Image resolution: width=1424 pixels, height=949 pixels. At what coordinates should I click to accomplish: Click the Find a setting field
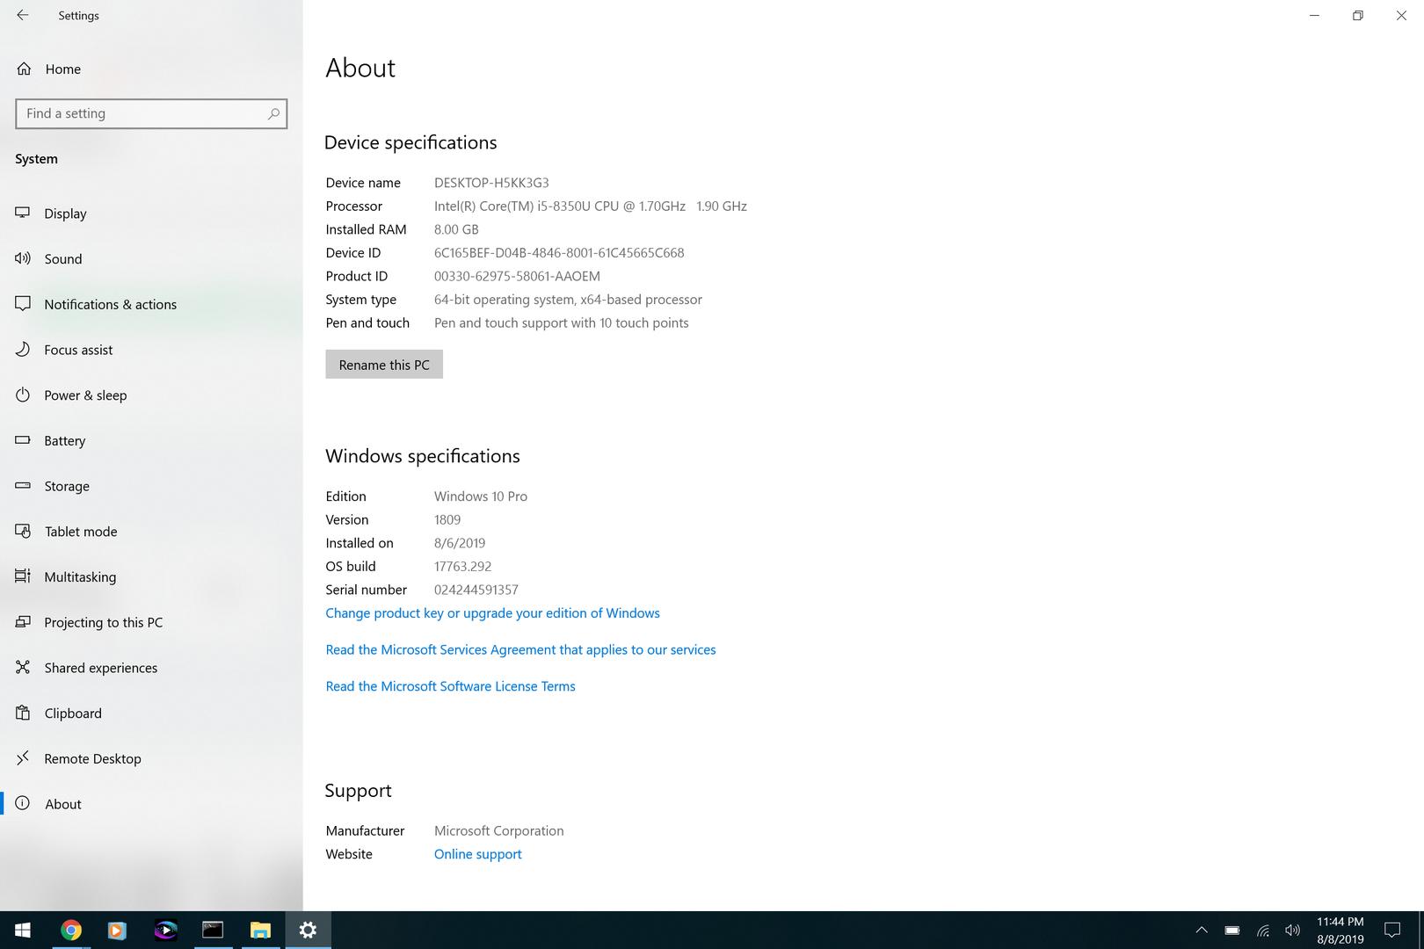(151, 113)
